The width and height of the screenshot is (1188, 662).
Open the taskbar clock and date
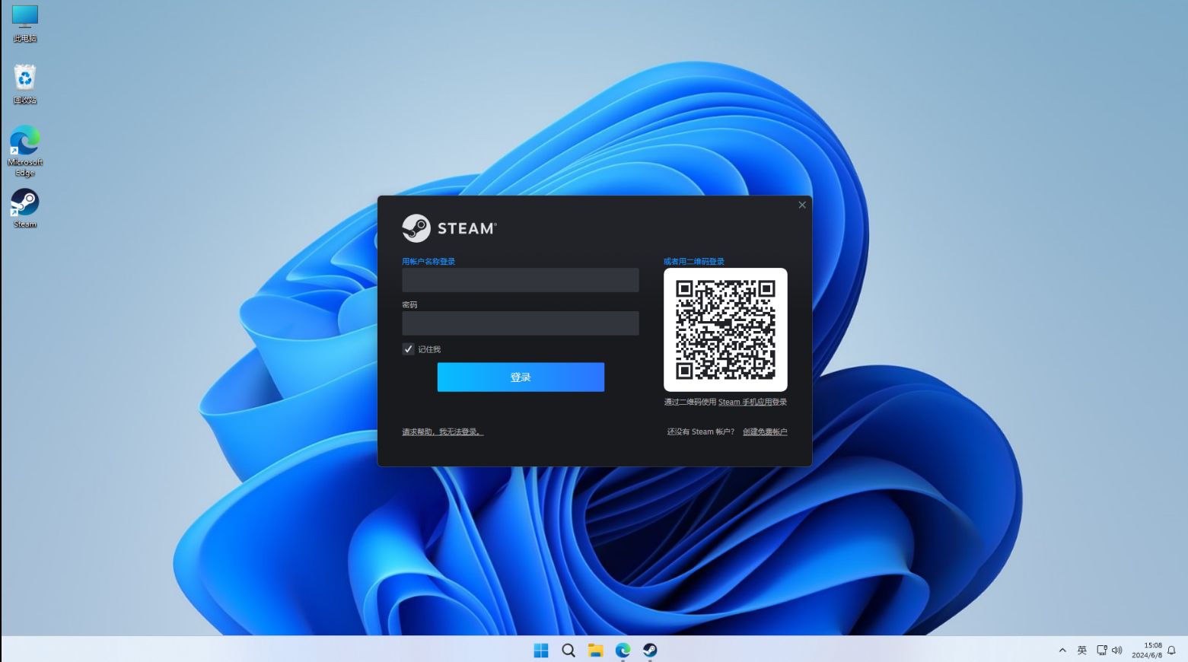1147,650
